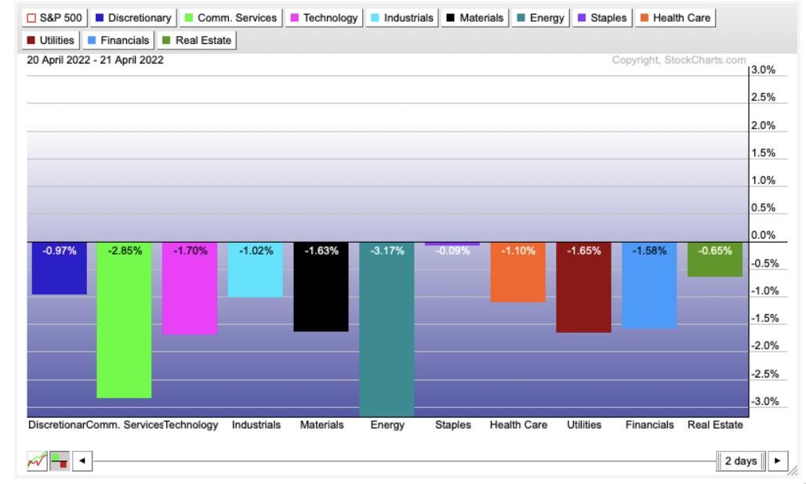Toggle the S&P 500 series
The width and height of the screenshot is (806, 484).
click(x=53, y=17)
